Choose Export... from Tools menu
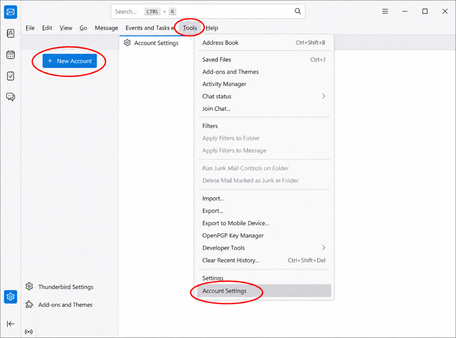 264,211
